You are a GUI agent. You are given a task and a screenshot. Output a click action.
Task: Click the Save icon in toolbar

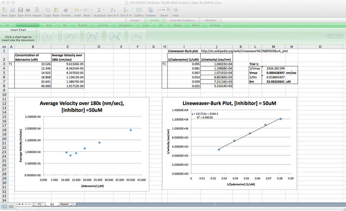(x=20, y=9)
